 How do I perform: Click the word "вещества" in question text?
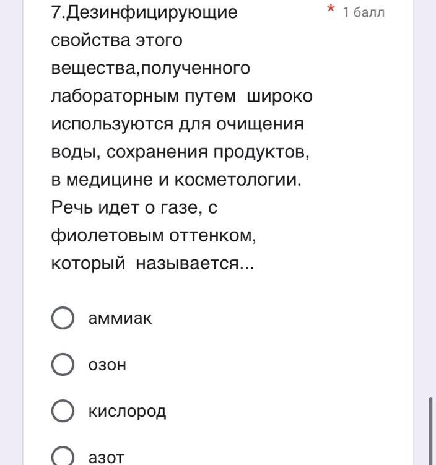pos(93,68)
